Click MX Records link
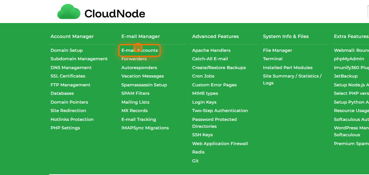The height and width of the screenshot is (175, 369). click(x=135, y=111)
